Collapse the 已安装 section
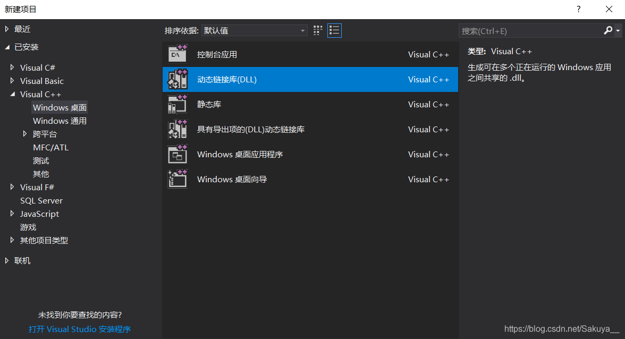This screenshot has width=625, height=339. pos(7,47)
